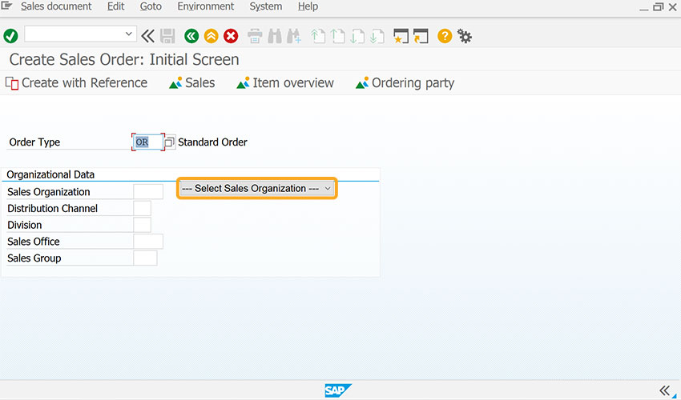
Task: Click the Print icon
Action: (x=255, y=36)
